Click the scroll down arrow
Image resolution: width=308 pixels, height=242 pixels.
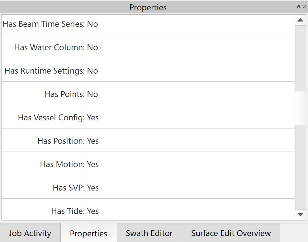(x=300, y=215)
